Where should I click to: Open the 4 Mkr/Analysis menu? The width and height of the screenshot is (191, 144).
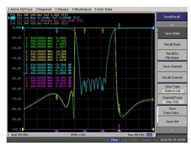[81, 9]
